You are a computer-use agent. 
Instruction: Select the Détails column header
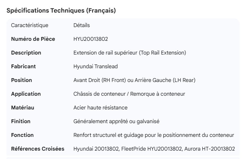(x=82, y=25)
